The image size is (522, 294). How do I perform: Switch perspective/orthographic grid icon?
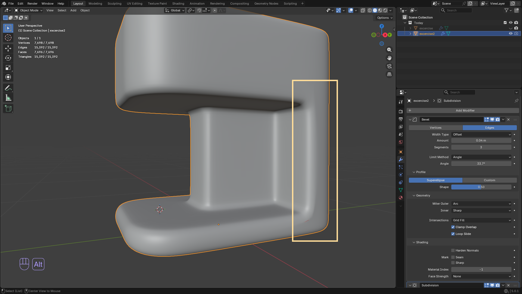(x=389, y=74)
